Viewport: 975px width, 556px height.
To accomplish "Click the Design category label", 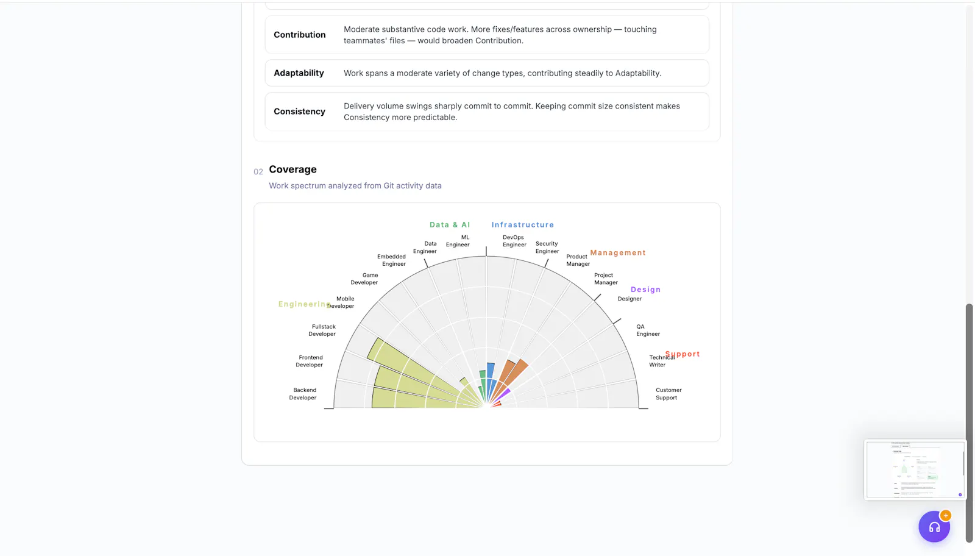I will (x=645, y=290).
